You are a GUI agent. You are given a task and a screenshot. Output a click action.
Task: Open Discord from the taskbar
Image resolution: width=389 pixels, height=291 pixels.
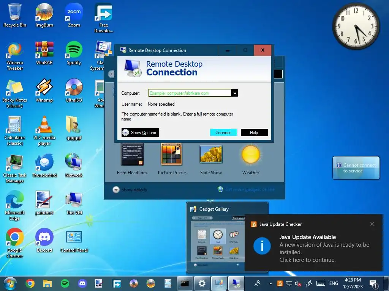[x=82, y=283]
